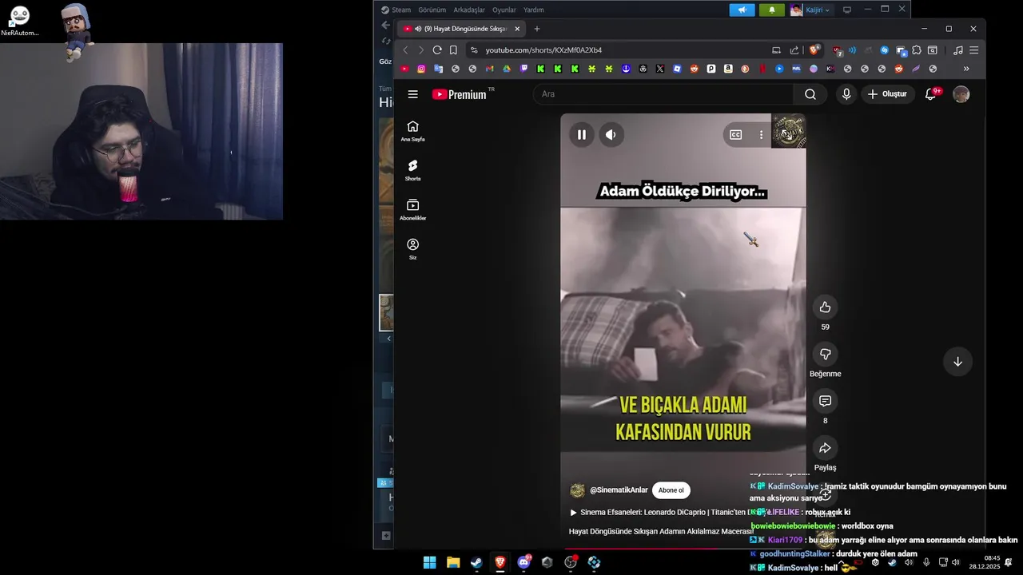1023x575 pixels.
Task: Go to the next Short with down arrow
Action: tap(957, 362)
